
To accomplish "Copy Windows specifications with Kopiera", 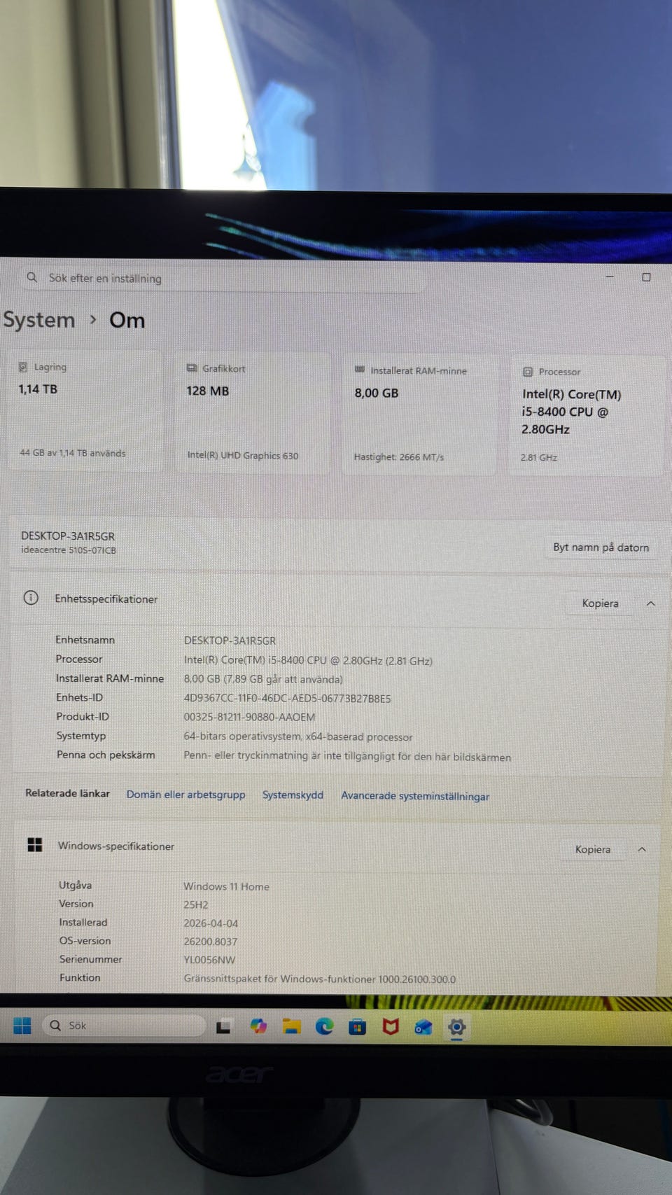I will tap(592, 849).
